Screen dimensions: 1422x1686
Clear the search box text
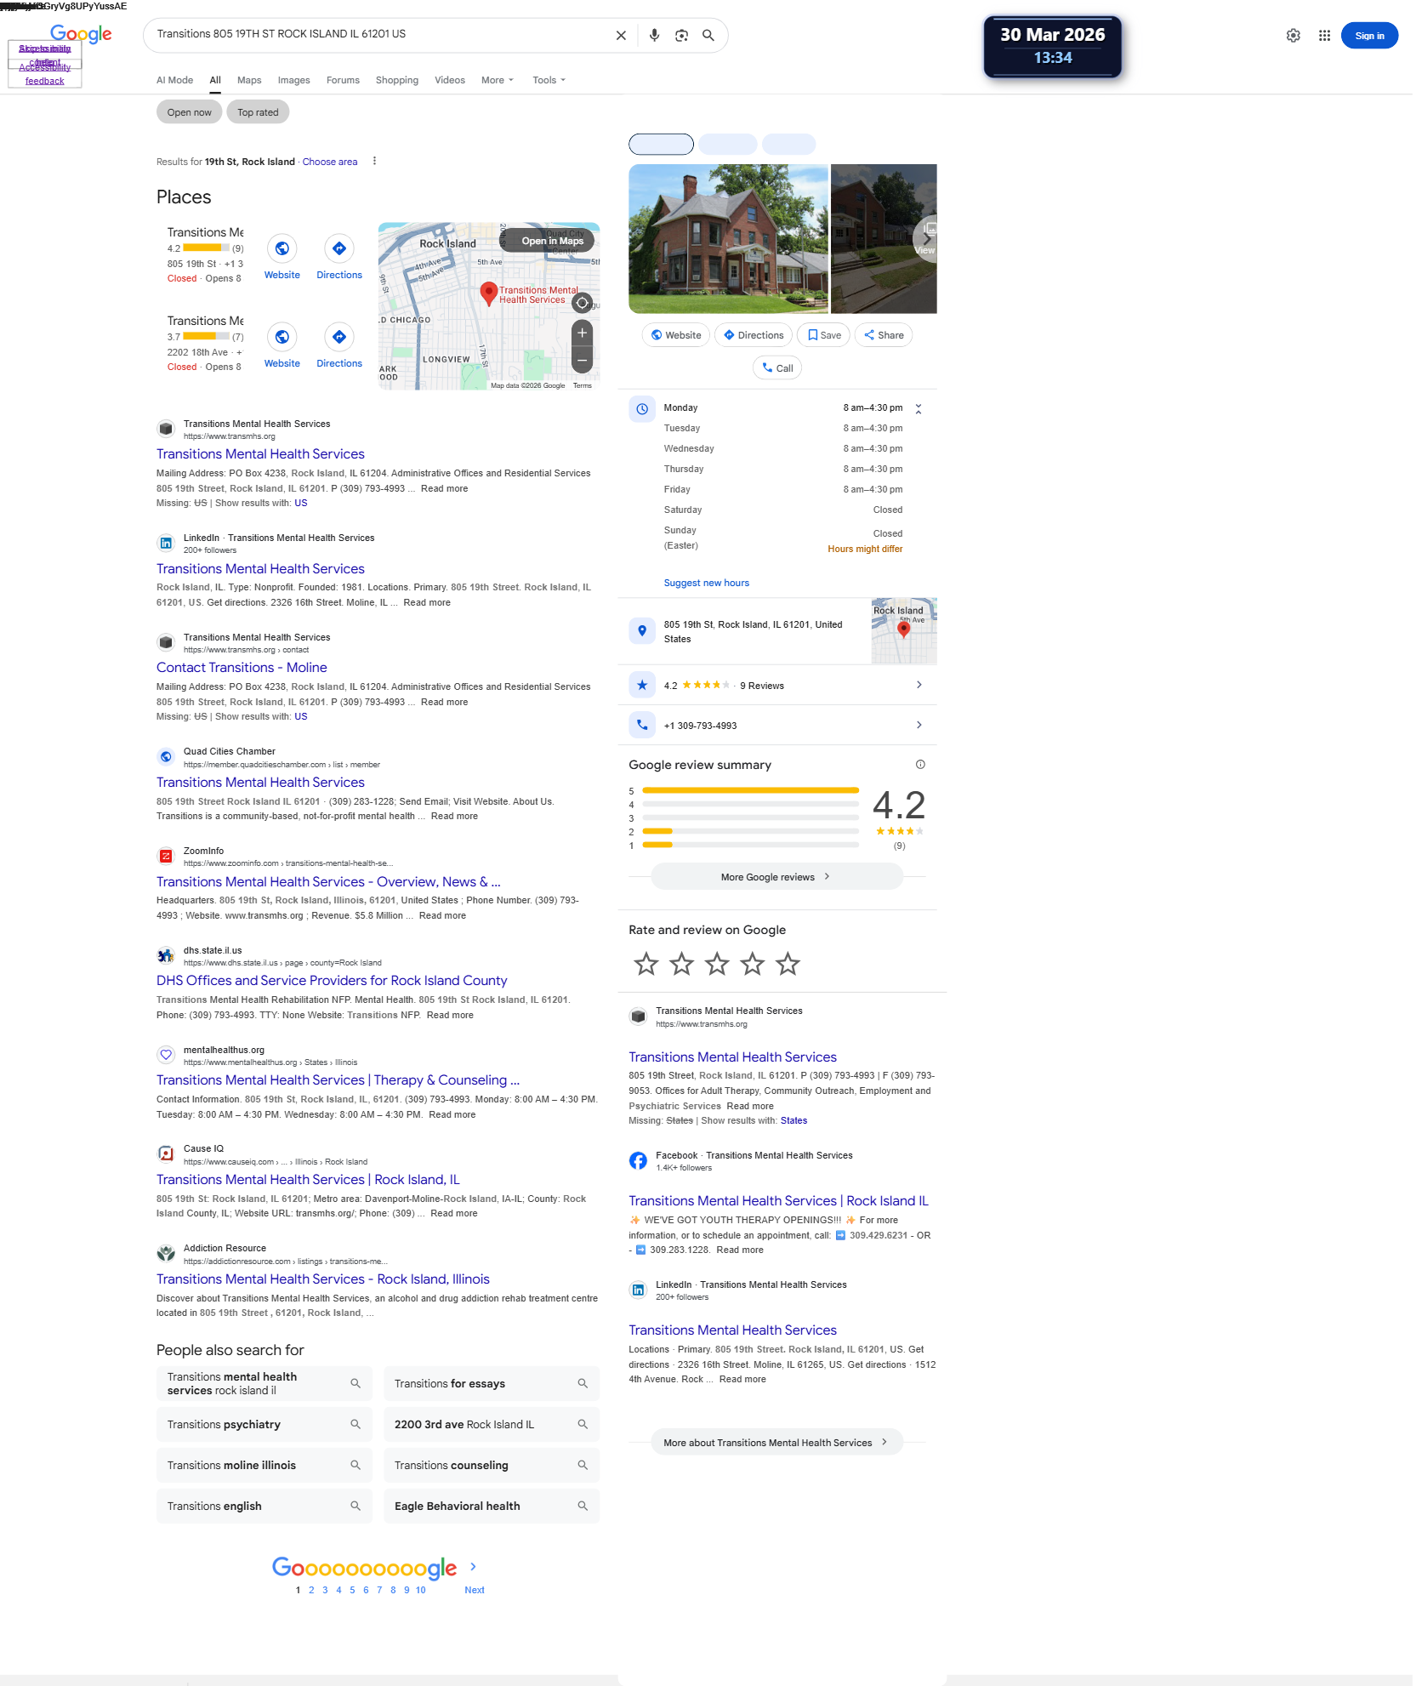coord(621,36)
